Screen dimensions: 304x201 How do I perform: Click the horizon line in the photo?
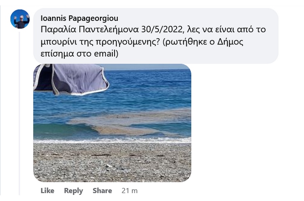[x=147, y=70]
